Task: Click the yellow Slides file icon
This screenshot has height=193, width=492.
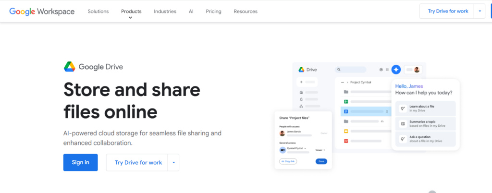Action: tap(345, 131)
